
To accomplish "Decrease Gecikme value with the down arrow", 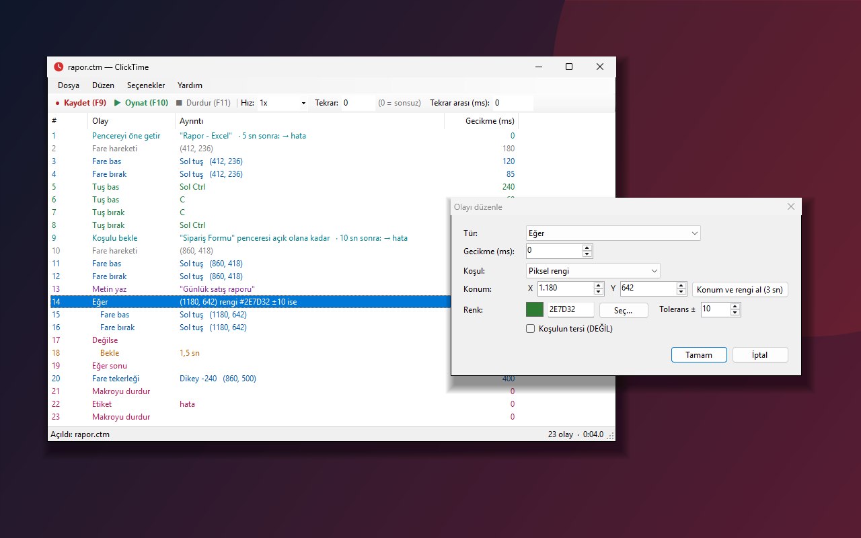I will (587, 254).
